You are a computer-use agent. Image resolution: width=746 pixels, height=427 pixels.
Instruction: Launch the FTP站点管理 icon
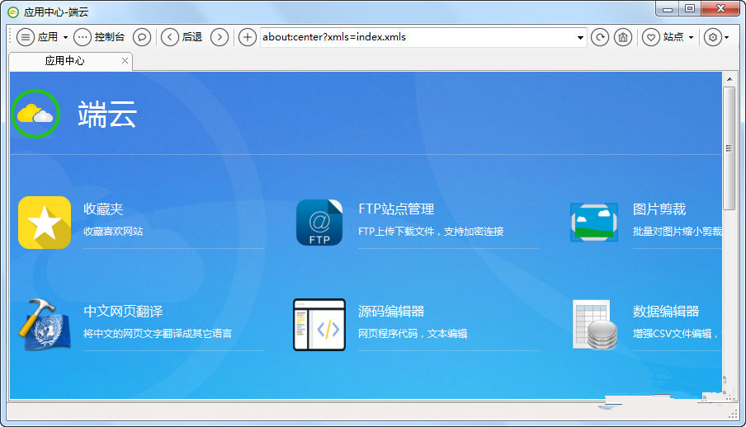(319, 223)
